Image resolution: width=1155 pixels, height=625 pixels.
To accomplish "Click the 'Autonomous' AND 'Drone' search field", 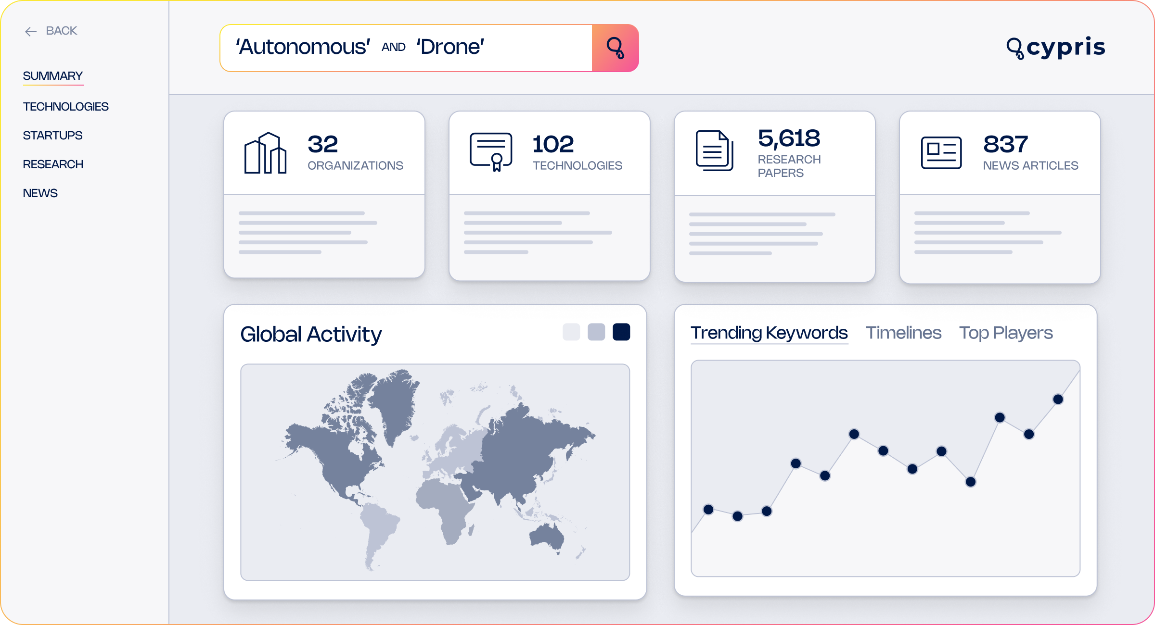I will pyautogui.click(x=406, y=48).
